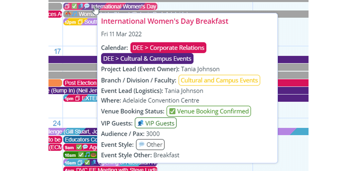Viewport: 357px width, 171px height.
Task: Select the DEE > Cultural & Campus Events tag
Action: [147, 59]
